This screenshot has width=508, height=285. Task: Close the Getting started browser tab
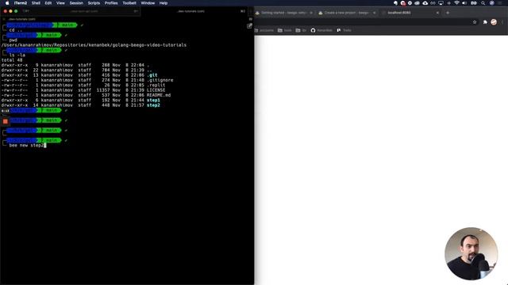[311, 13]
